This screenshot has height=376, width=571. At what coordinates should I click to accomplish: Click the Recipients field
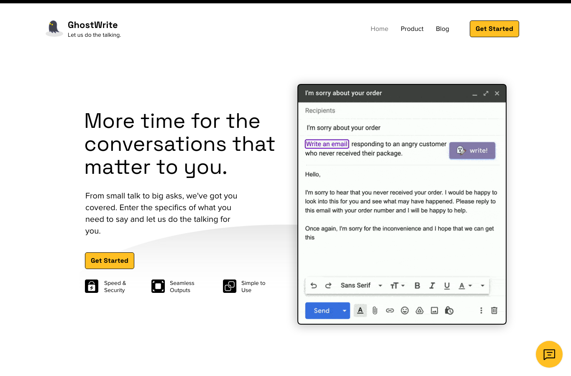[402, 111]
